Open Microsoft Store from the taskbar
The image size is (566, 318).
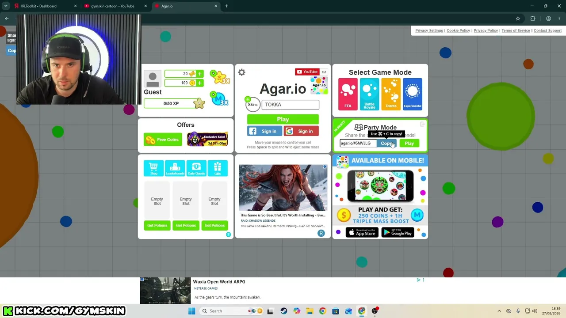coord(336,311)
